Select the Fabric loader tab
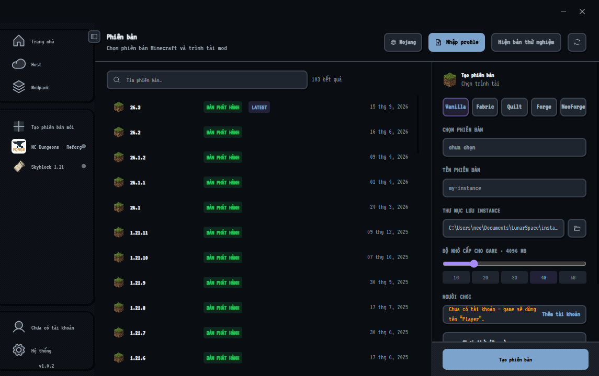The height and width of the screenshot is (376, 599). [x=485, y=107]
